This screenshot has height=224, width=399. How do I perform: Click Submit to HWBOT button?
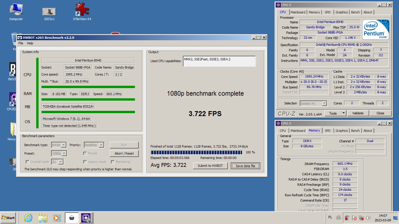pos(210,166)
